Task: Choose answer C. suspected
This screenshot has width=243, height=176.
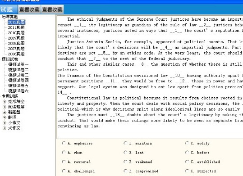Action: click(187, 171)
